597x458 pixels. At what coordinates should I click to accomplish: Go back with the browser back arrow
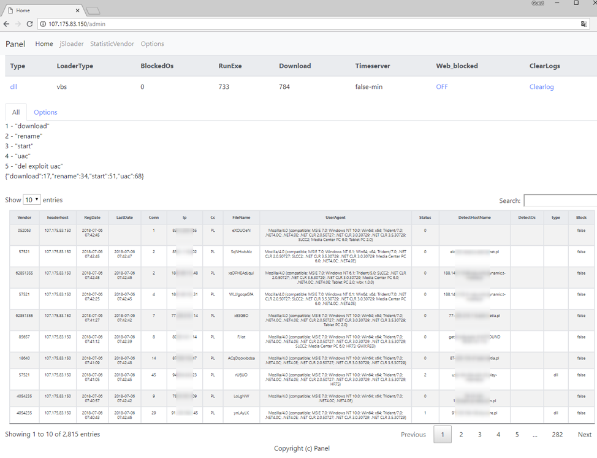[7, 24]
